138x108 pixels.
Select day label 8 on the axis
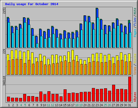tap(37, 105)
